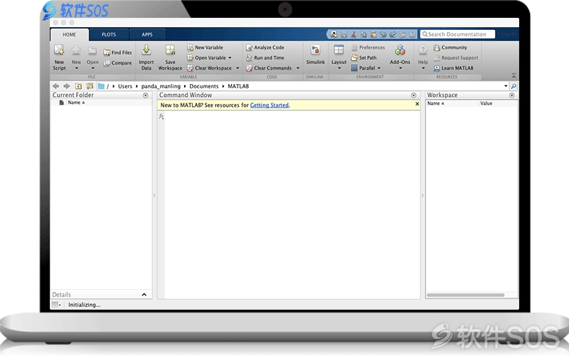Expand the Add-Ons dropdown
569x356 pixels.
(x=400, y=68)
